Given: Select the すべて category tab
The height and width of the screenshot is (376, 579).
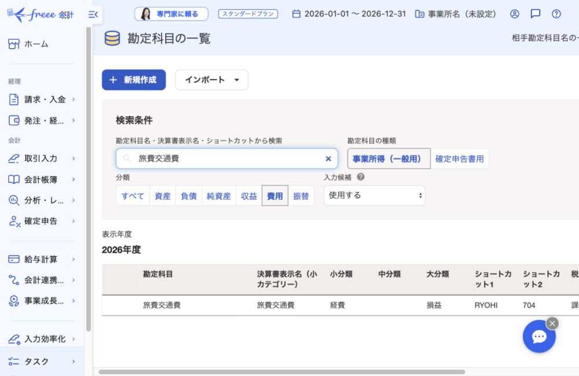Looking at the screenshot, I should coord(133,196).
